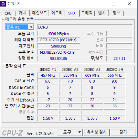
Task: Click the JEDEC #2 column header
Action: coord(70,69)
